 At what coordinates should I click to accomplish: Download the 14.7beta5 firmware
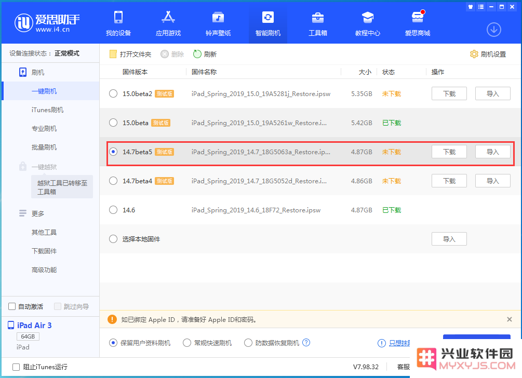pos(449,152)
